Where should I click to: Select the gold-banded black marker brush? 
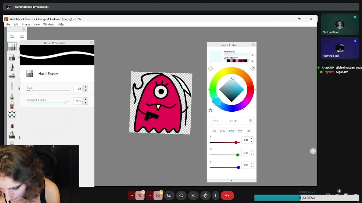12,134
